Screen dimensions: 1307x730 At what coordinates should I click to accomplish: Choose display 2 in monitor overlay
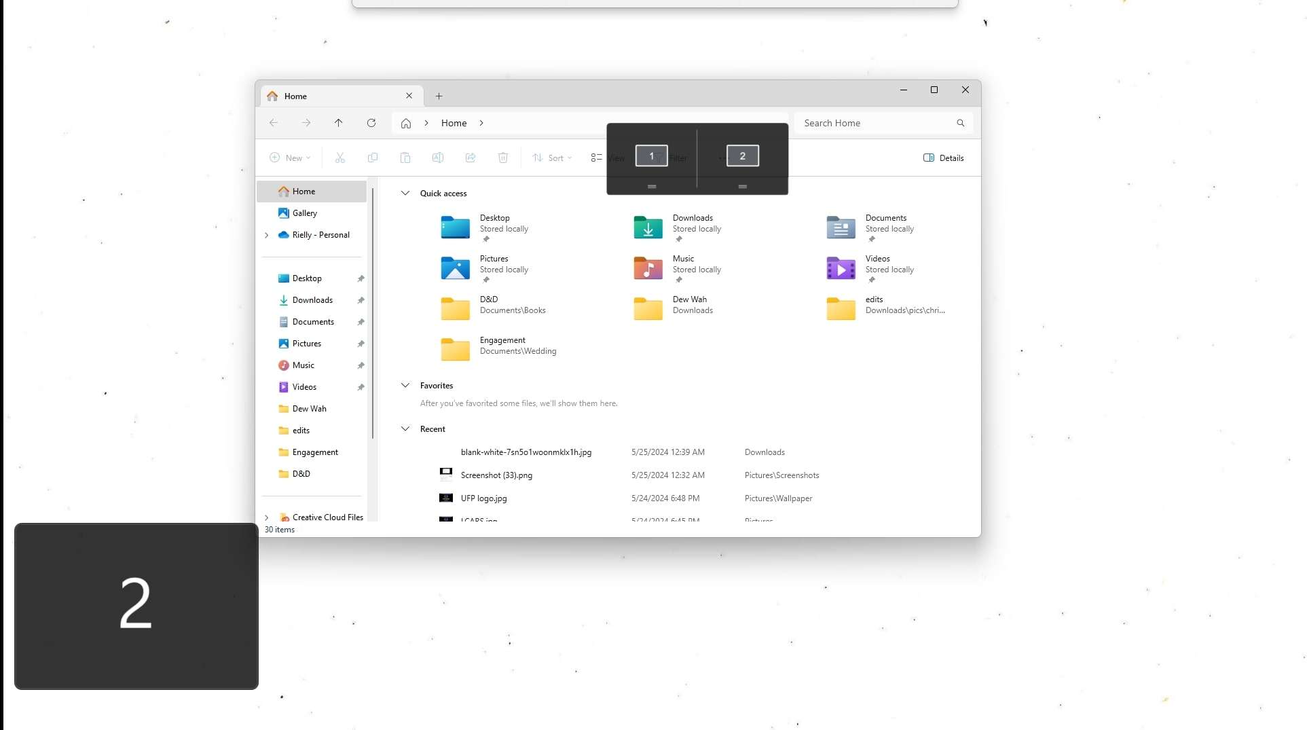coord(743,156)
